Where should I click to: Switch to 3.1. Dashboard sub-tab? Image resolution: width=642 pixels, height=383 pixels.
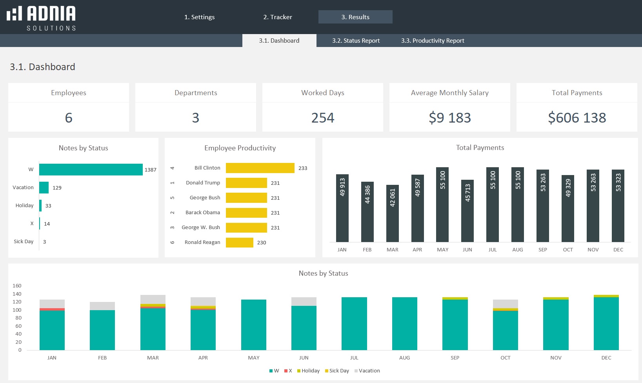coord(279,41)
